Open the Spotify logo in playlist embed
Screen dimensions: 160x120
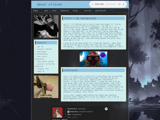point(106,109)
